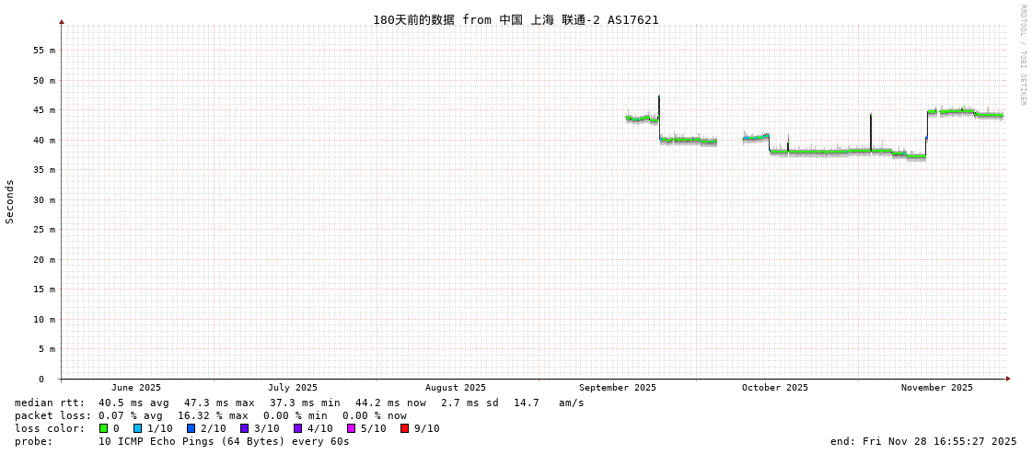Click the magenta 5/10 loss swatch

coord(351,428)
